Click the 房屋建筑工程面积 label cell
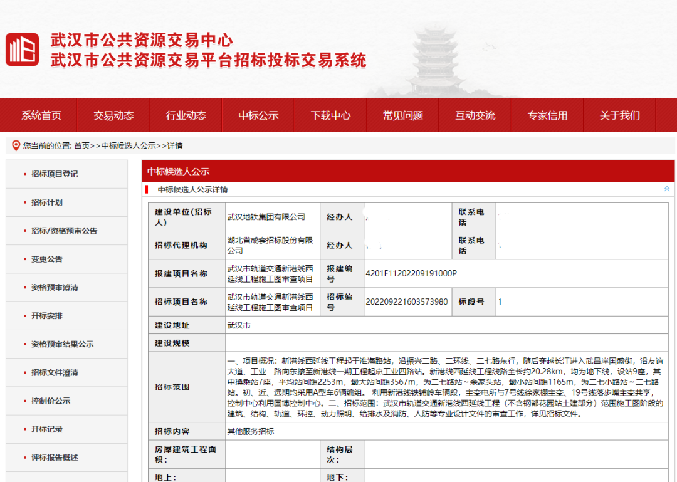Viewport: 677px width, 482px height. pyautogui.click(x=187, y=454)
